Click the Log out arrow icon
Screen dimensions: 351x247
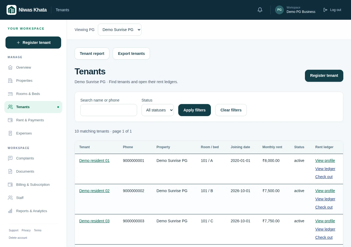325,10
